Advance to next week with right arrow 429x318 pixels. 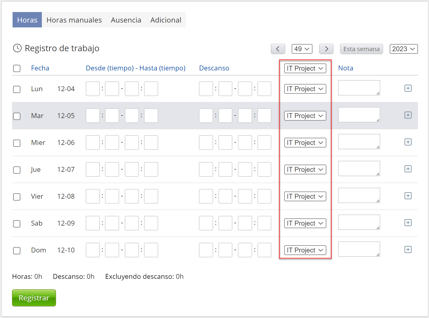(326, 49)
